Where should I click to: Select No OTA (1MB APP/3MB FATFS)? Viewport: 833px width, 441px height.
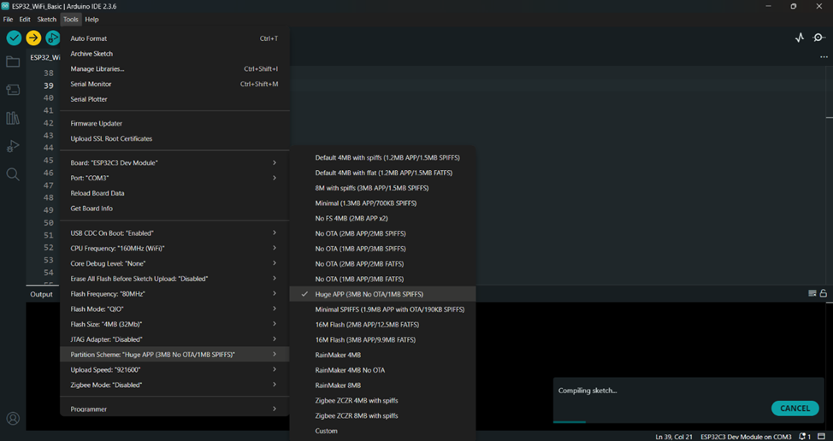(x=382, y=279)
